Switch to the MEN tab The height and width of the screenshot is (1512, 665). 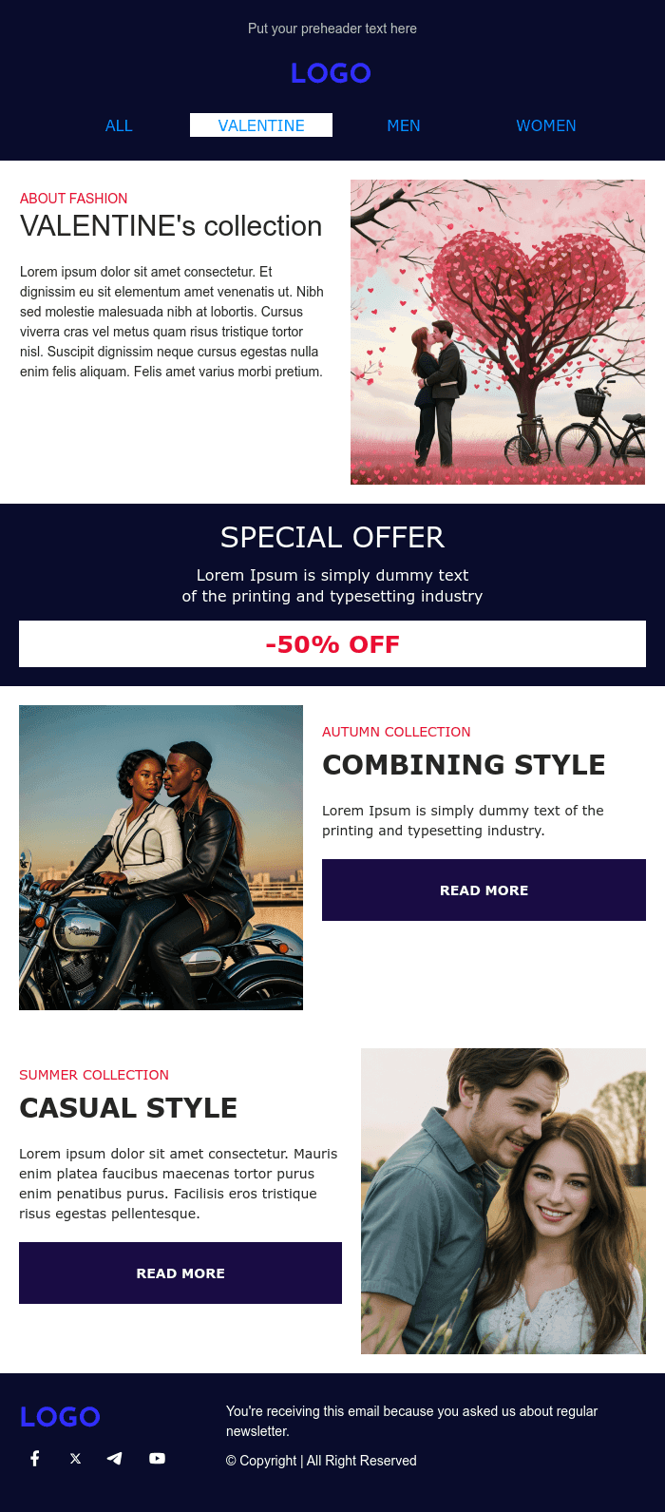pyautogui.click(x=404, y=125)
